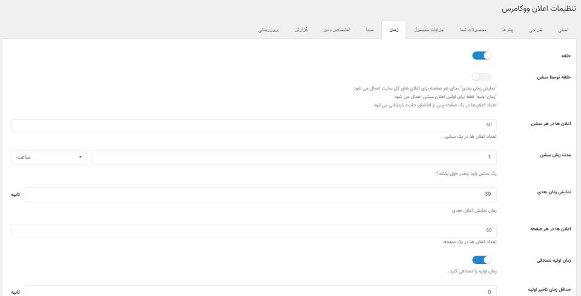Open the ساعت time unit dropdown
The width and height of the screenshot is (581, 296).
click(x=48, y=157)
